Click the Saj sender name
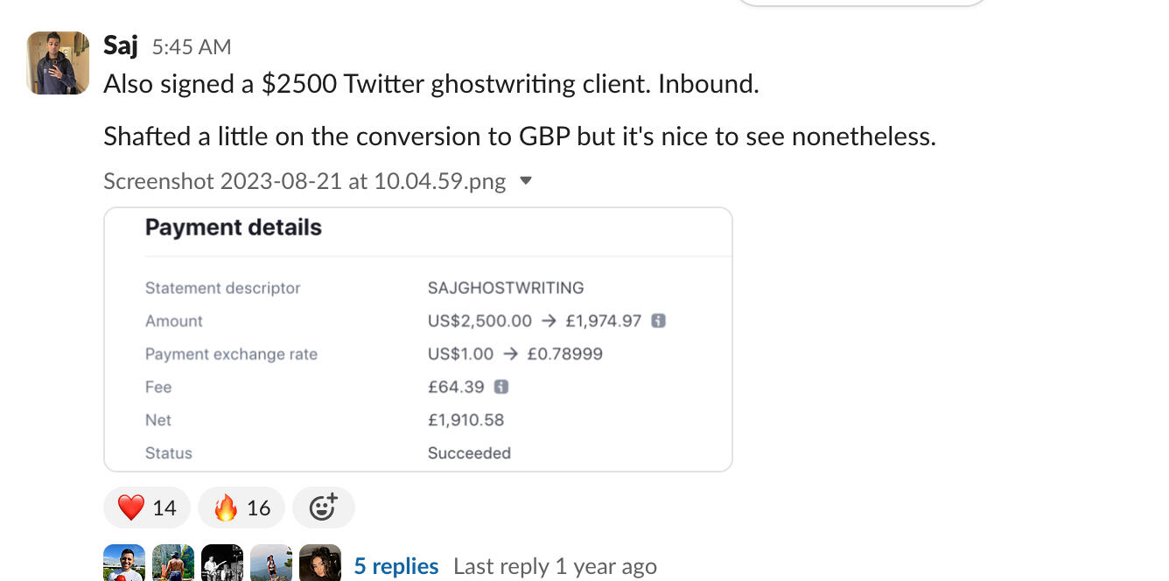Image resolution: width=1169 pixels, height=581 pixels. [x=121, y=45]
